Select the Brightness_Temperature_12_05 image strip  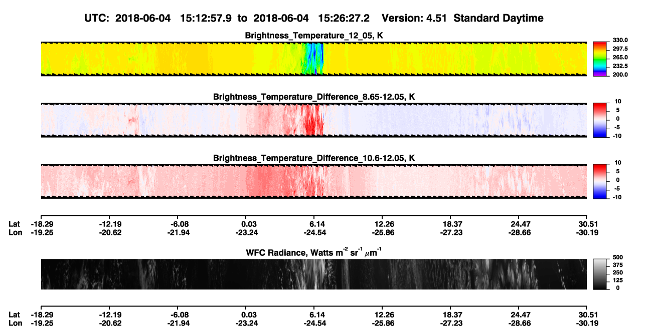click(x=313, y=59)
